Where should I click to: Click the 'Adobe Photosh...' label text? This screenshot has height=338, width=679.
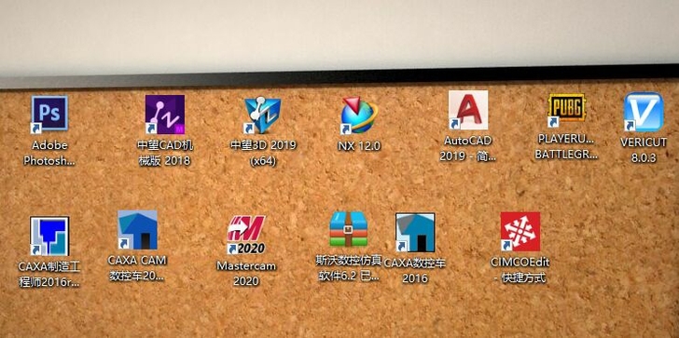(49, 153)
